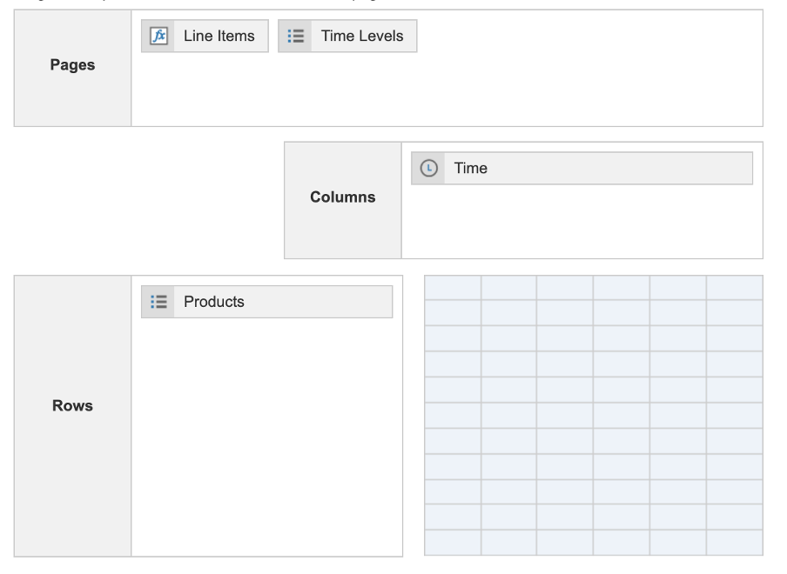The height and width of the screenshot is (574, 787).
Task: Select the top-left cell of preview grid
Action: pos(453,288)
